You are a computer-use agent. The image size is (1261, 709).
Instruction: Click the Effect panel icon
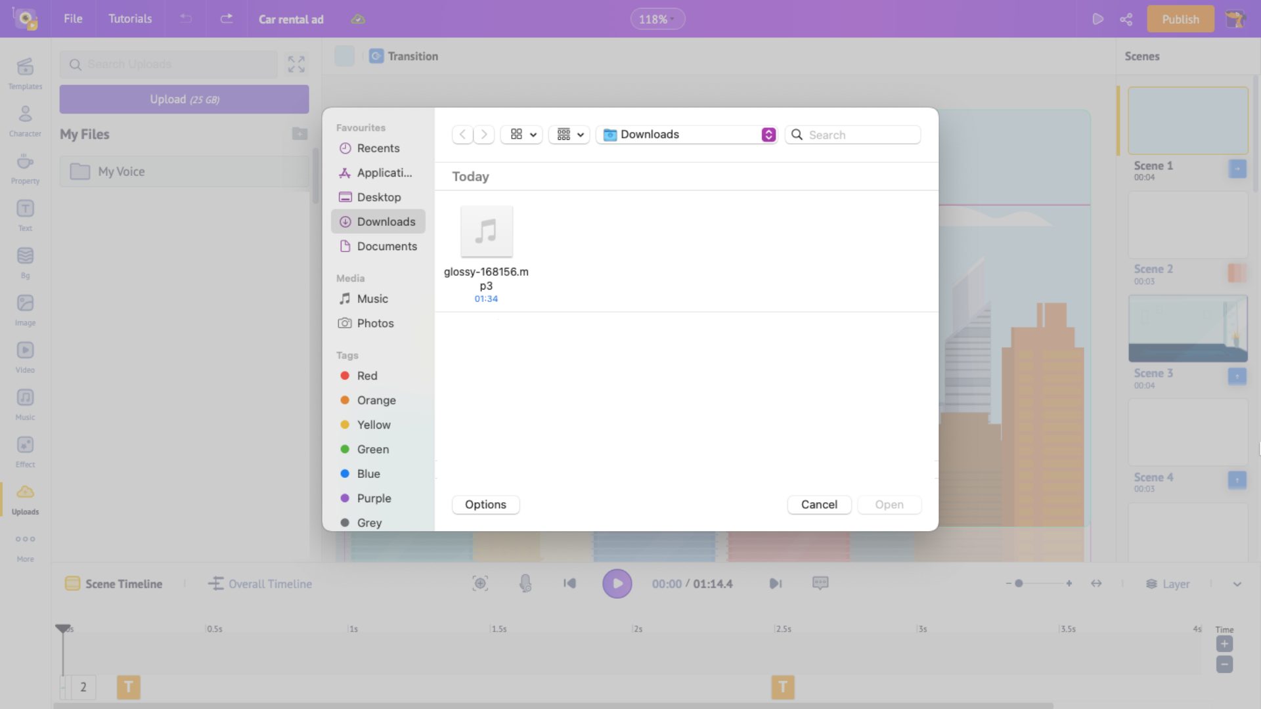(x=25, y=445)
